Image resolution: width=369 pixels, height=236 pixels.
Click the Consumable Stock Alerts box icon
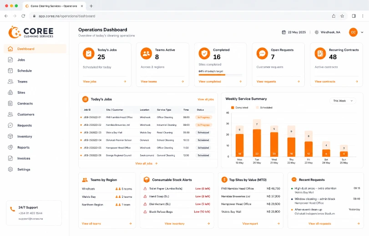(x=147, y=180)
